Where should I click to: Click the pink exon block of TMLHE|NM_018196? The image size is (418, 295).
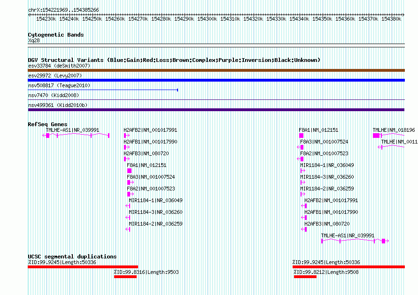coord(376,136)
